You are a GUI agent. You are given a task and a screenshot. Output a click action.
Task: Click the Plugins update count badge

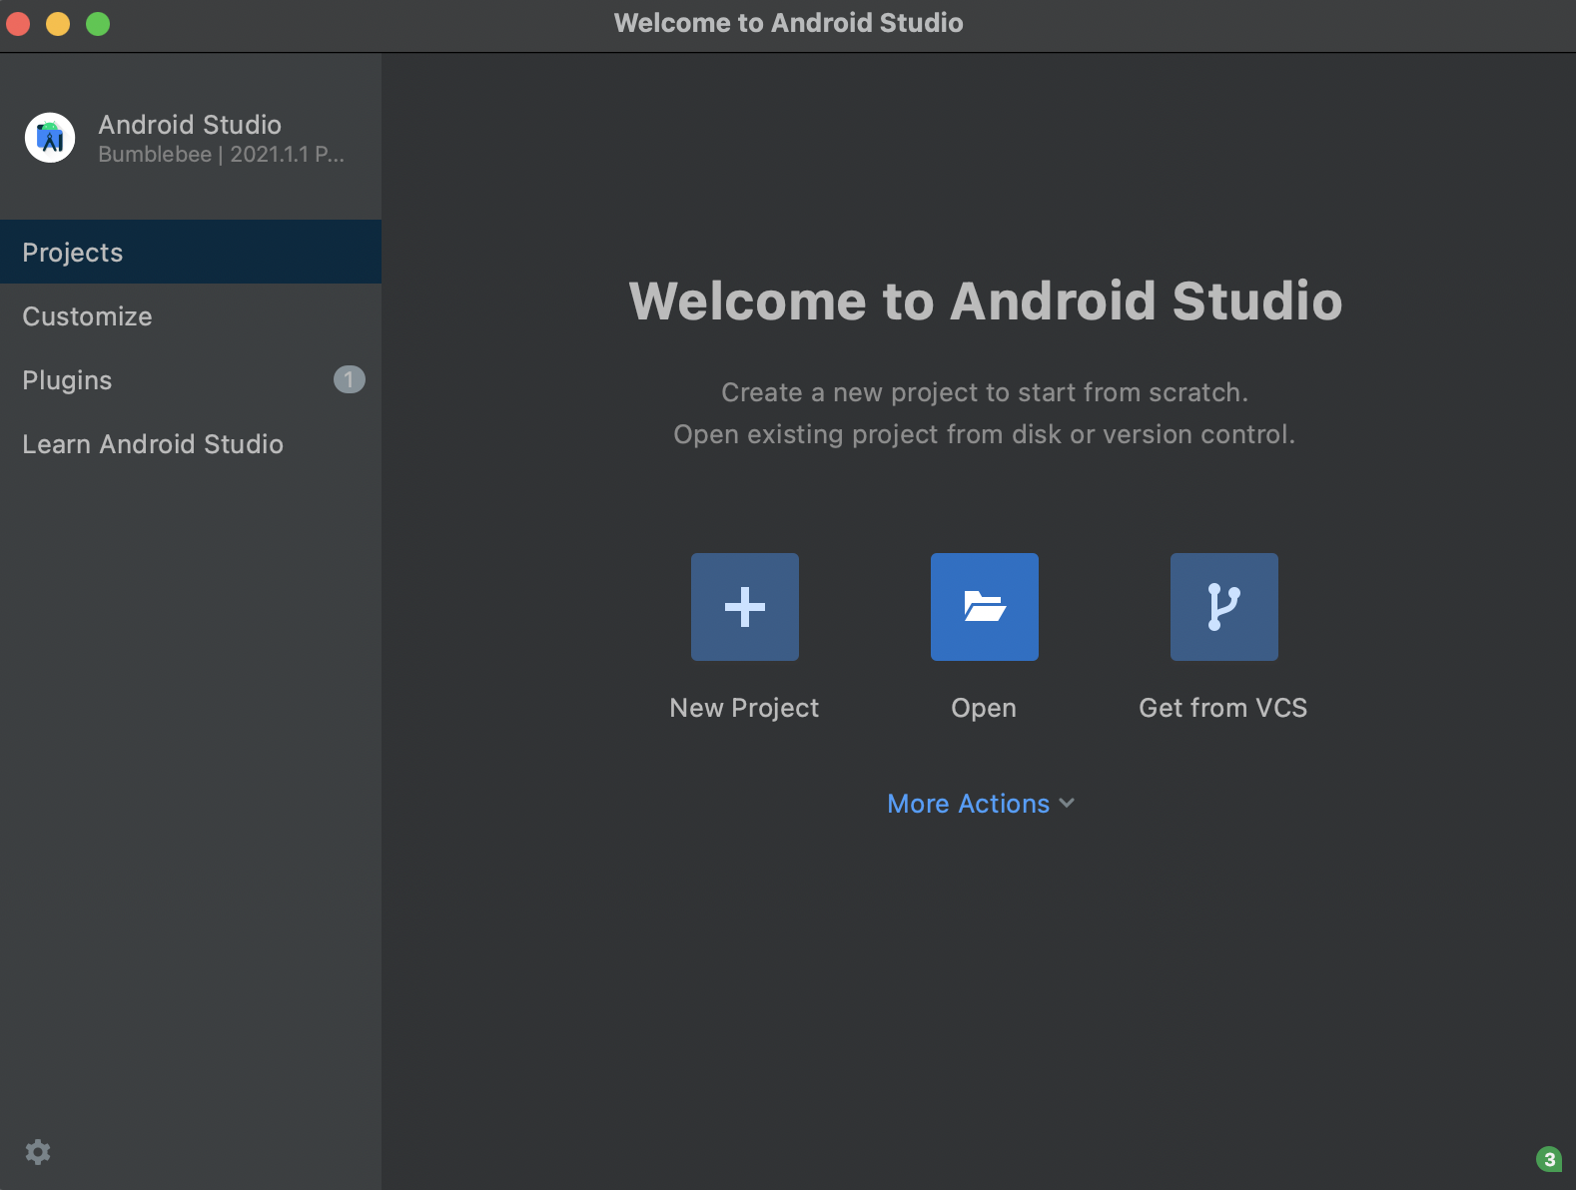[x=349, y=379]
